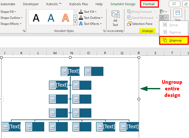Open the Kutools Plus tab
Screen dimensions: 189x138
click(x=79, y=4)
